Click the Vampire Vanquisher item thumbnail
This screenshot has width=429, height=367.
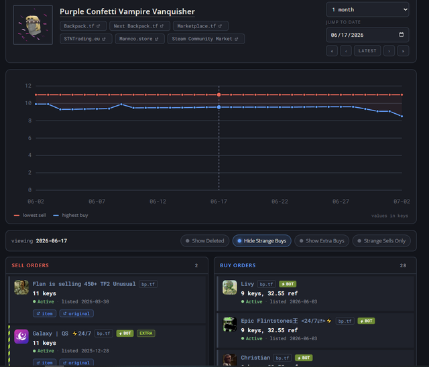[x=33, y=25]
